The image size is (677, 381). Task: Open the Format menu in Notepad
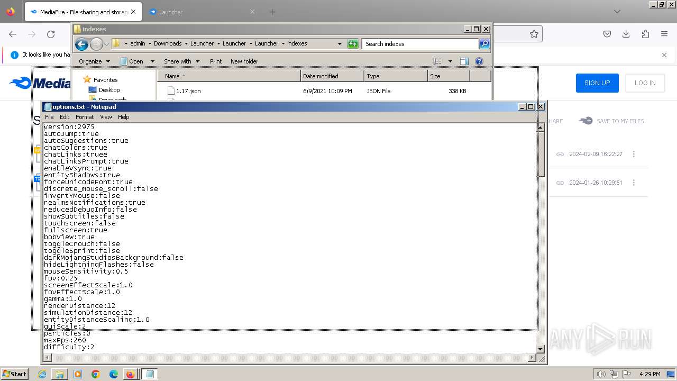point(85,117)
